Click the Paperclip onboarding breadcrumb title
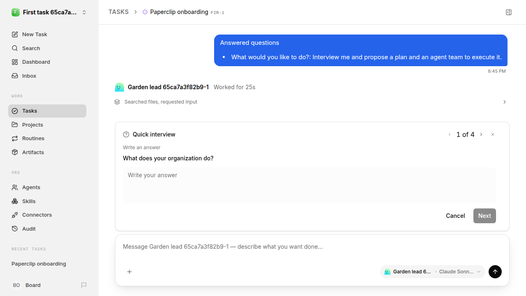The width and height of the screenshot is (526, 296). coord(179,12)
